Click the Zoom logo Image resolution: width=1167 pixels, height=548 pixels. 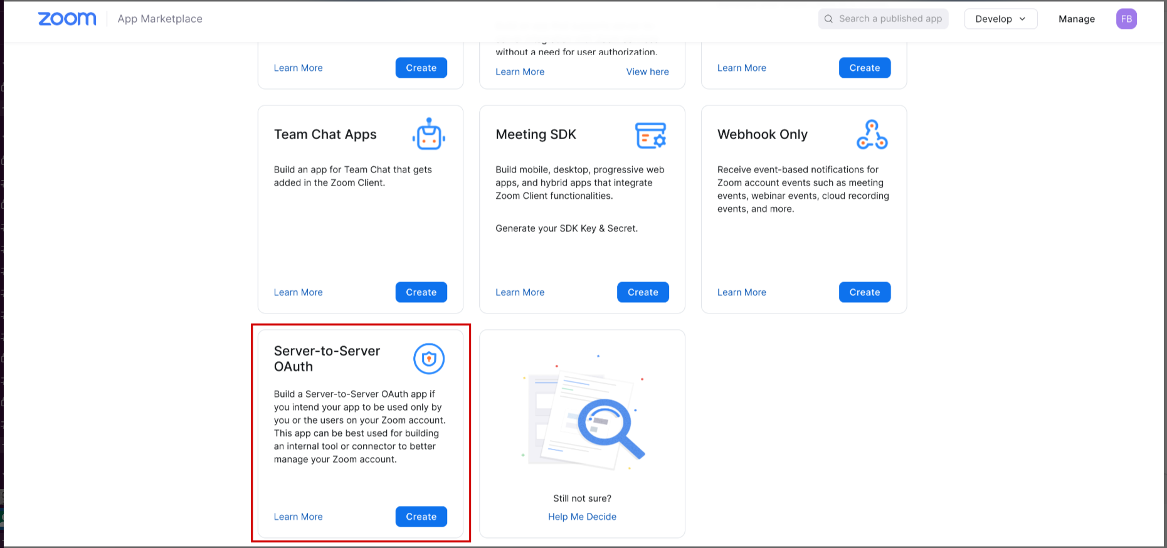(67, 19)
